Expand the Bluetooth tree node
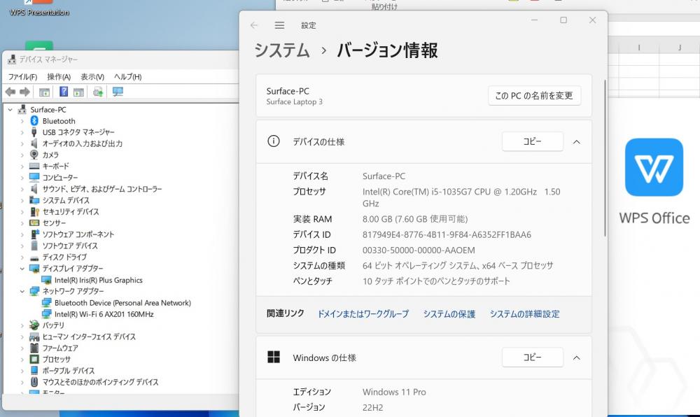The height and width of the screenshot is (417, 700). (22, 121)
